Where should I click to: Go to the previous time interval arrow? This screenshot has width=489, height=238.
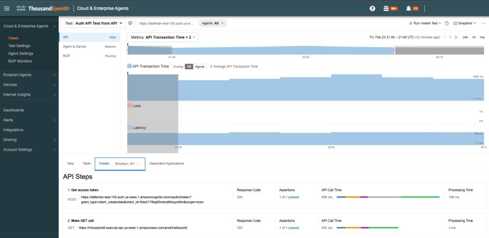(x=445, y=37)
